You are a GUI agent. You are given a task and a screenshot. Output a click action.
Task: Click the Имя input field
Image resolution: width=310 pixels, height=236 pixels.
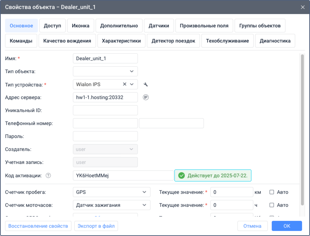[105, 58]
